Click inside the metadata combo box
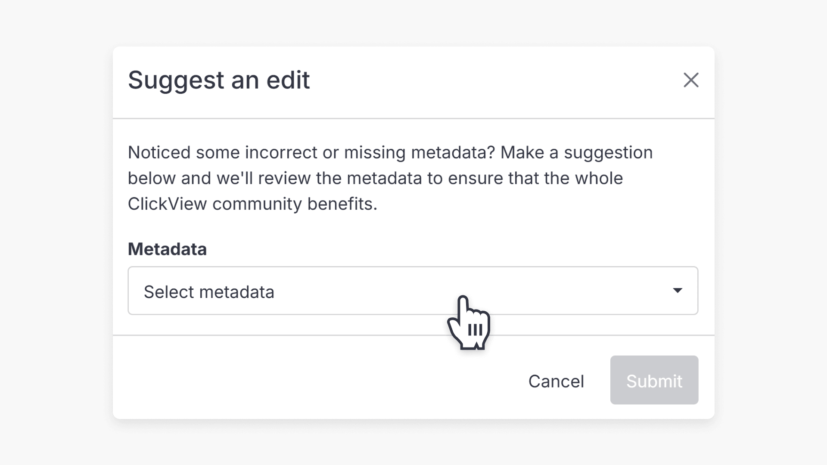 pyautogui.click(x=302, y=291)
